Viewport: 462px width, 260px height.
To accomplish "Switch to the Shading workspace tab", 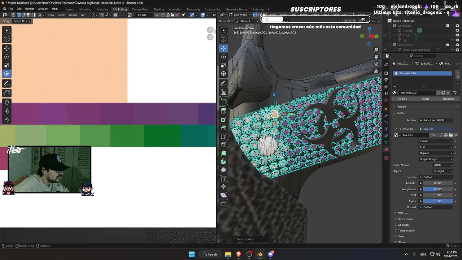I will (158, 9).
